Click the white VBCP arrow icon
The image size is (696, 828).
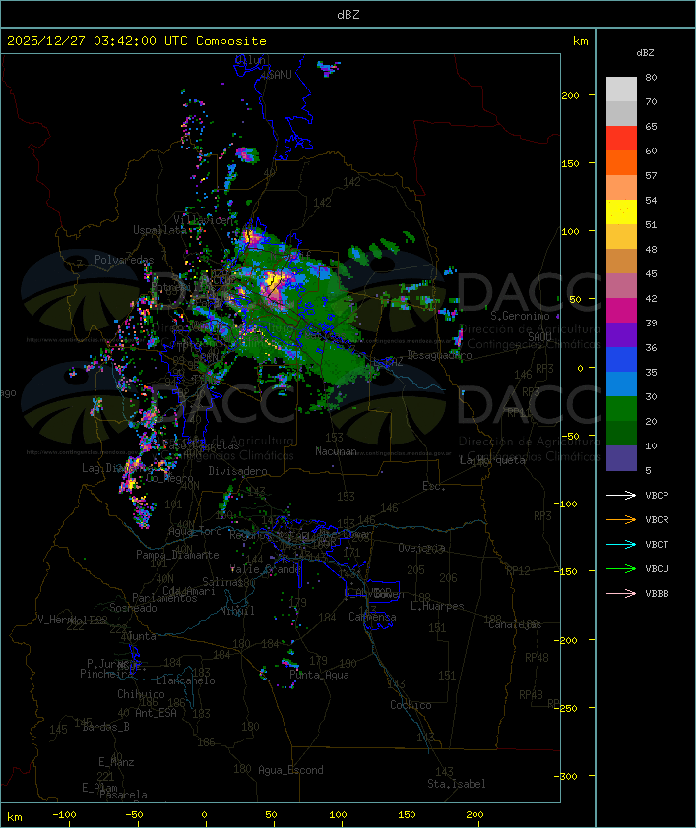(621, 495)
